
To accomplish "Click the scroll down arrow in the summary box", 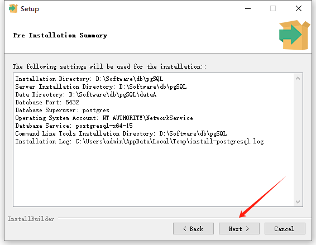I will tap(298, 201).
